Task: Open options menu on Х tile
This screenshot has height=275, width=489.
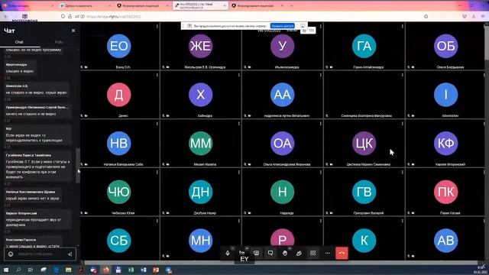Action: (x=239, y=75)
